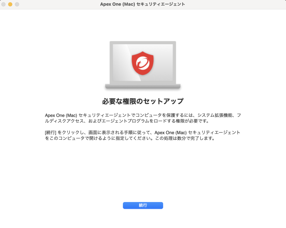Screen dimensions: 286x228
Task: Click the blue 続行 button
Action: point(143,205)
